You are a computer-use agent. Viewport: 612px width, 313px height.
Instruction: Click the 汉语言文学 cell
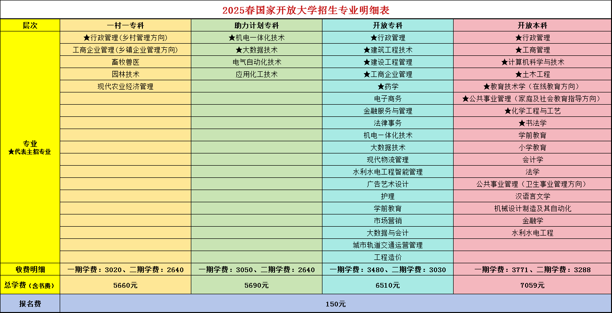[533, 196]
